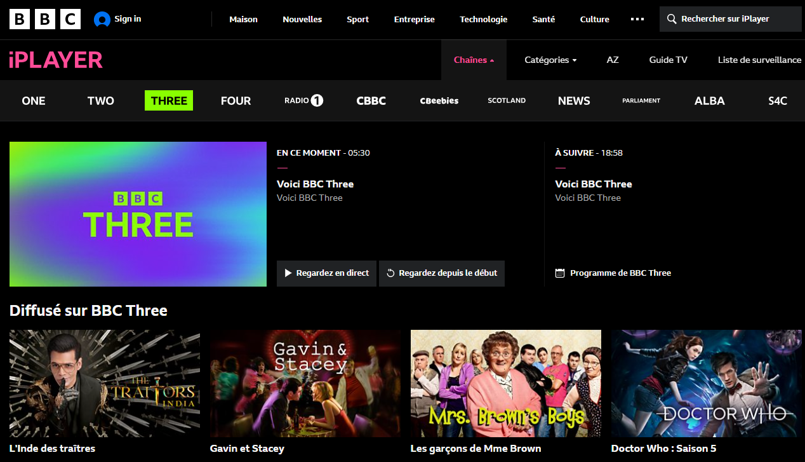
Task: Open the Sport navigation link
Action: 358,20
